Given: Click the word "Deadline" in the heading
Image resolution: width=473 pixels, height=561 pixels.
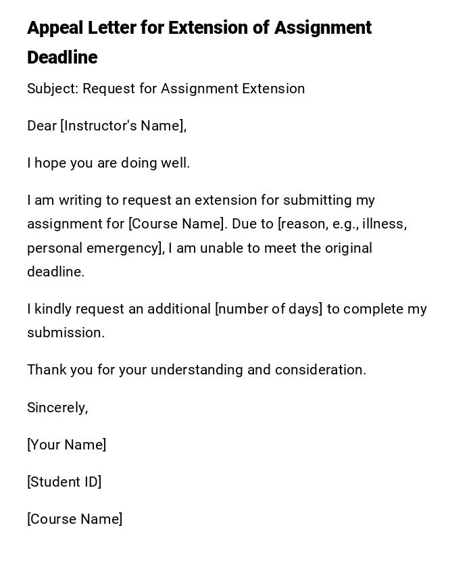Looking at the screenshot, I should click(x=62, y=57).
